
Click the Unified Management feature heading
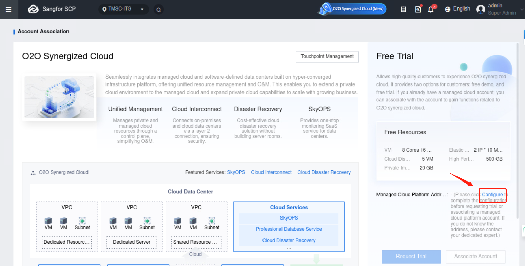pyautogui.click(x=135, y=109)
